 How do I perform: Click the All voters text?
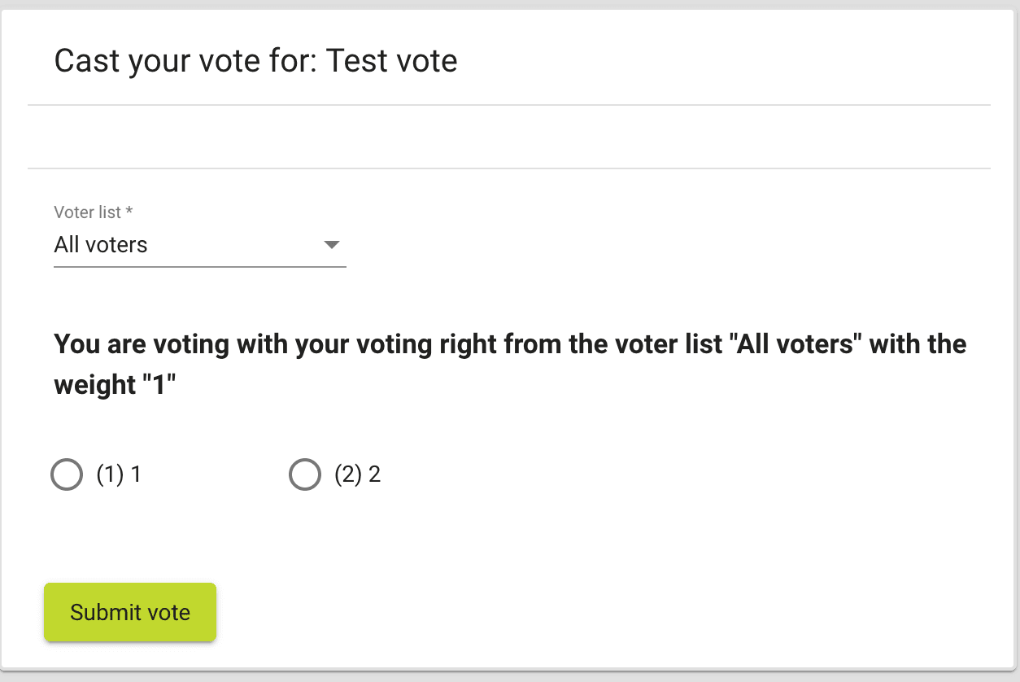[100, 245]
